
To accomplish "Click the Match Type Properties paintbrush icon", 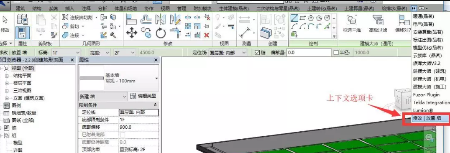I will (x=54, y=35).
